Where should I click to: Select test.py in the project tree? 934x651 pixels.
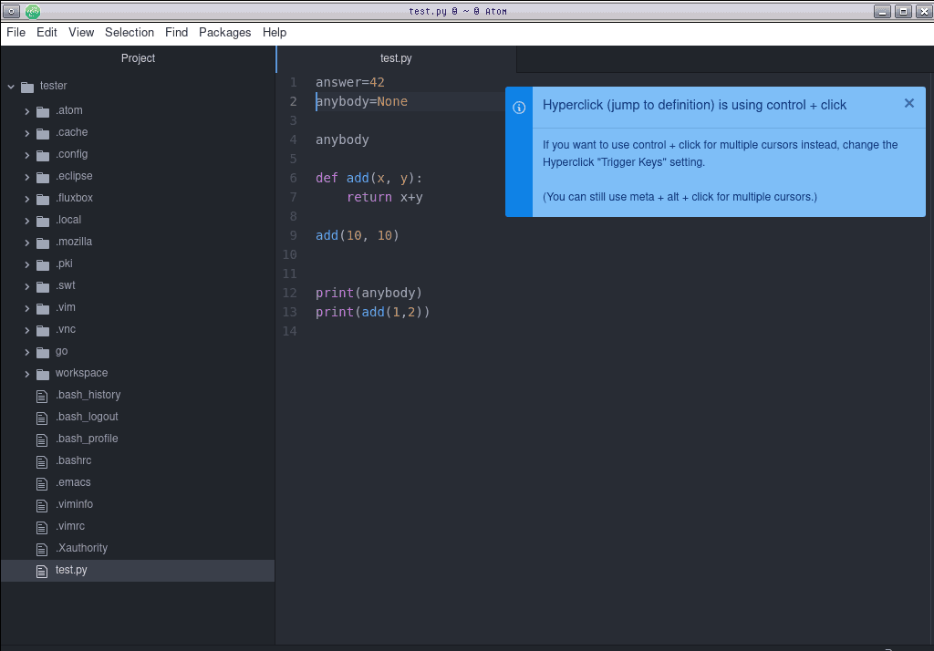coord(138,570)
